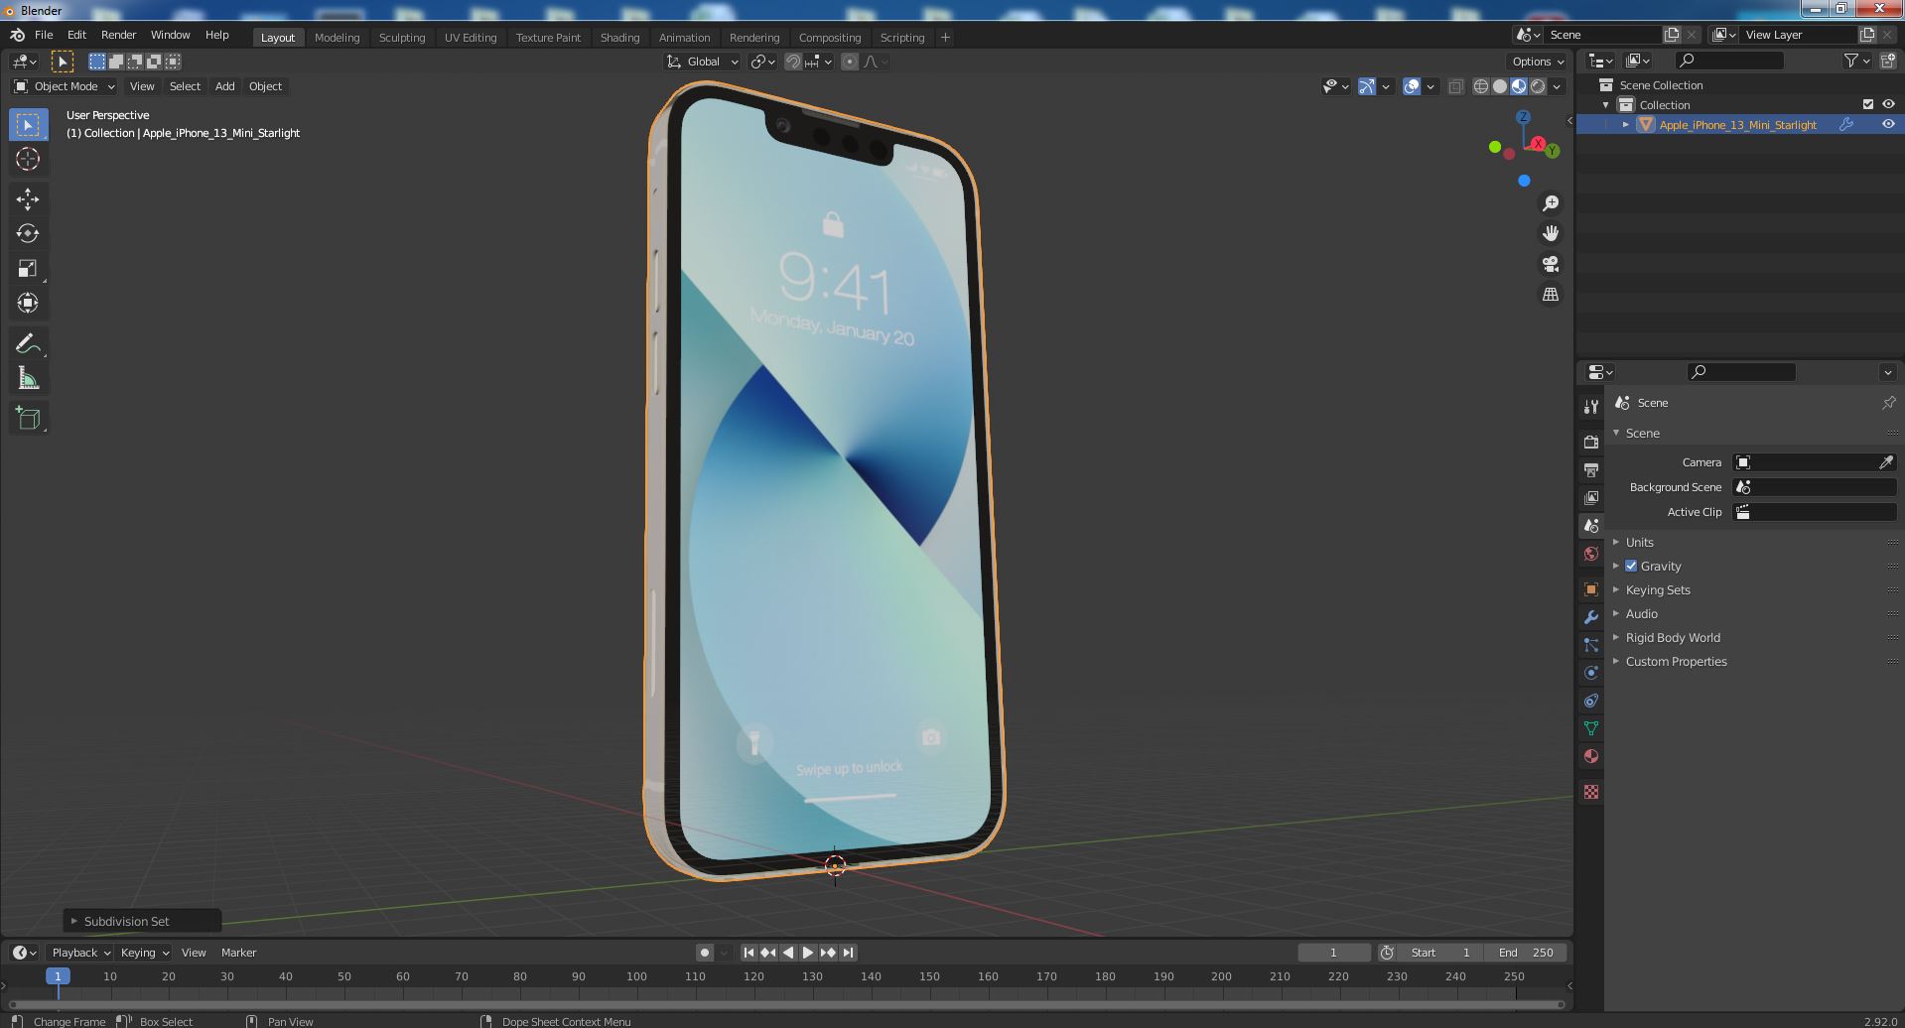1905x1028 pixels.
Task: Expand the Rigid Body World panel
Action: (x=1672, y=637)
